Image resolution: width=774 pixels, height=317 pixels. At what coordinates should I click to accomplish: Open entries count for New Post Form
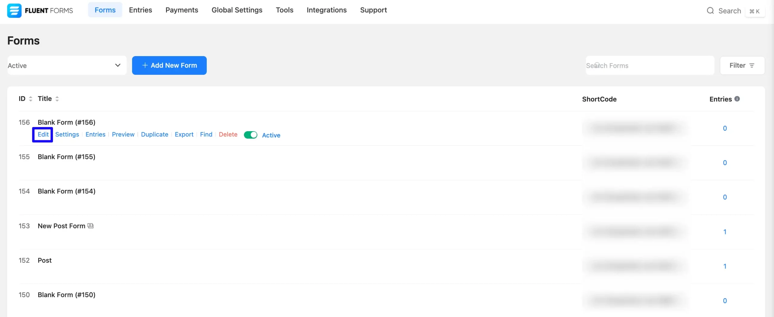coord(725,232)
